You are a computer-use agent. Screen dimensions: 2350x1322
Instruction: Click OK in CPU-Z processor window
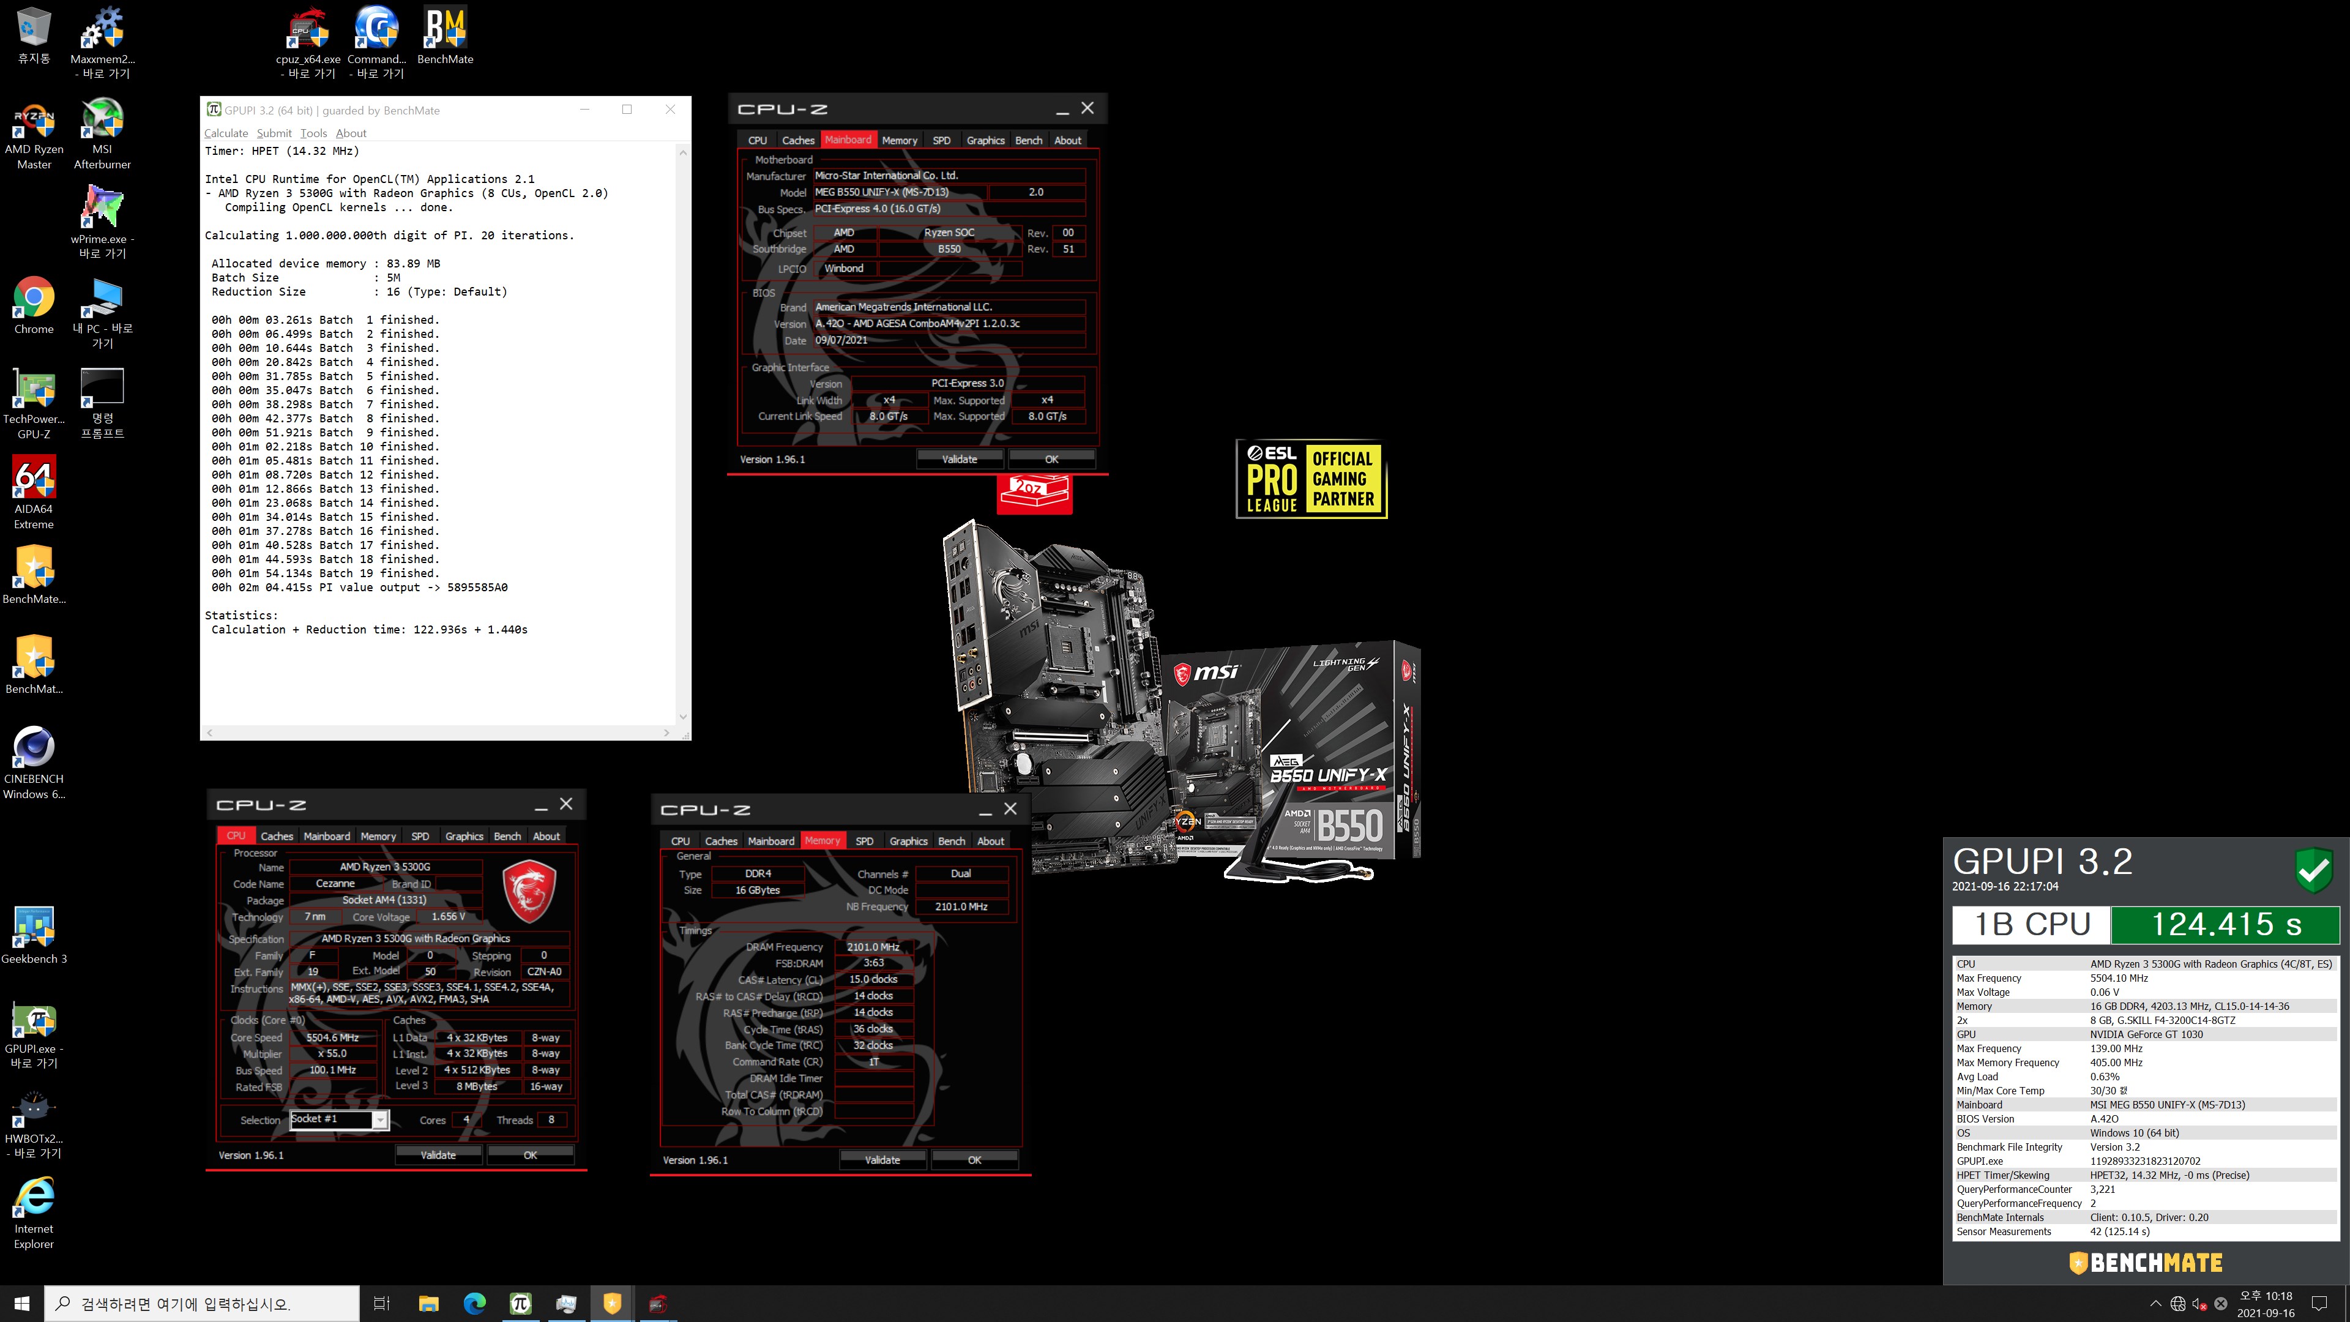pyautogui.click(x=530, y=1155)
